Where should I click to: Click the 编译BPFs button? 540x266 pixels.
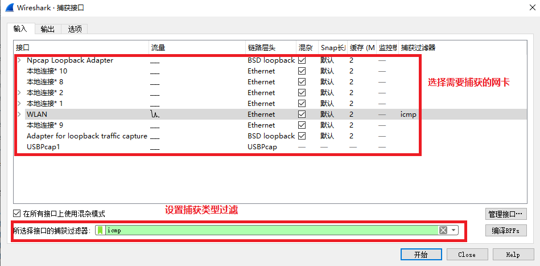coord(506,230)
